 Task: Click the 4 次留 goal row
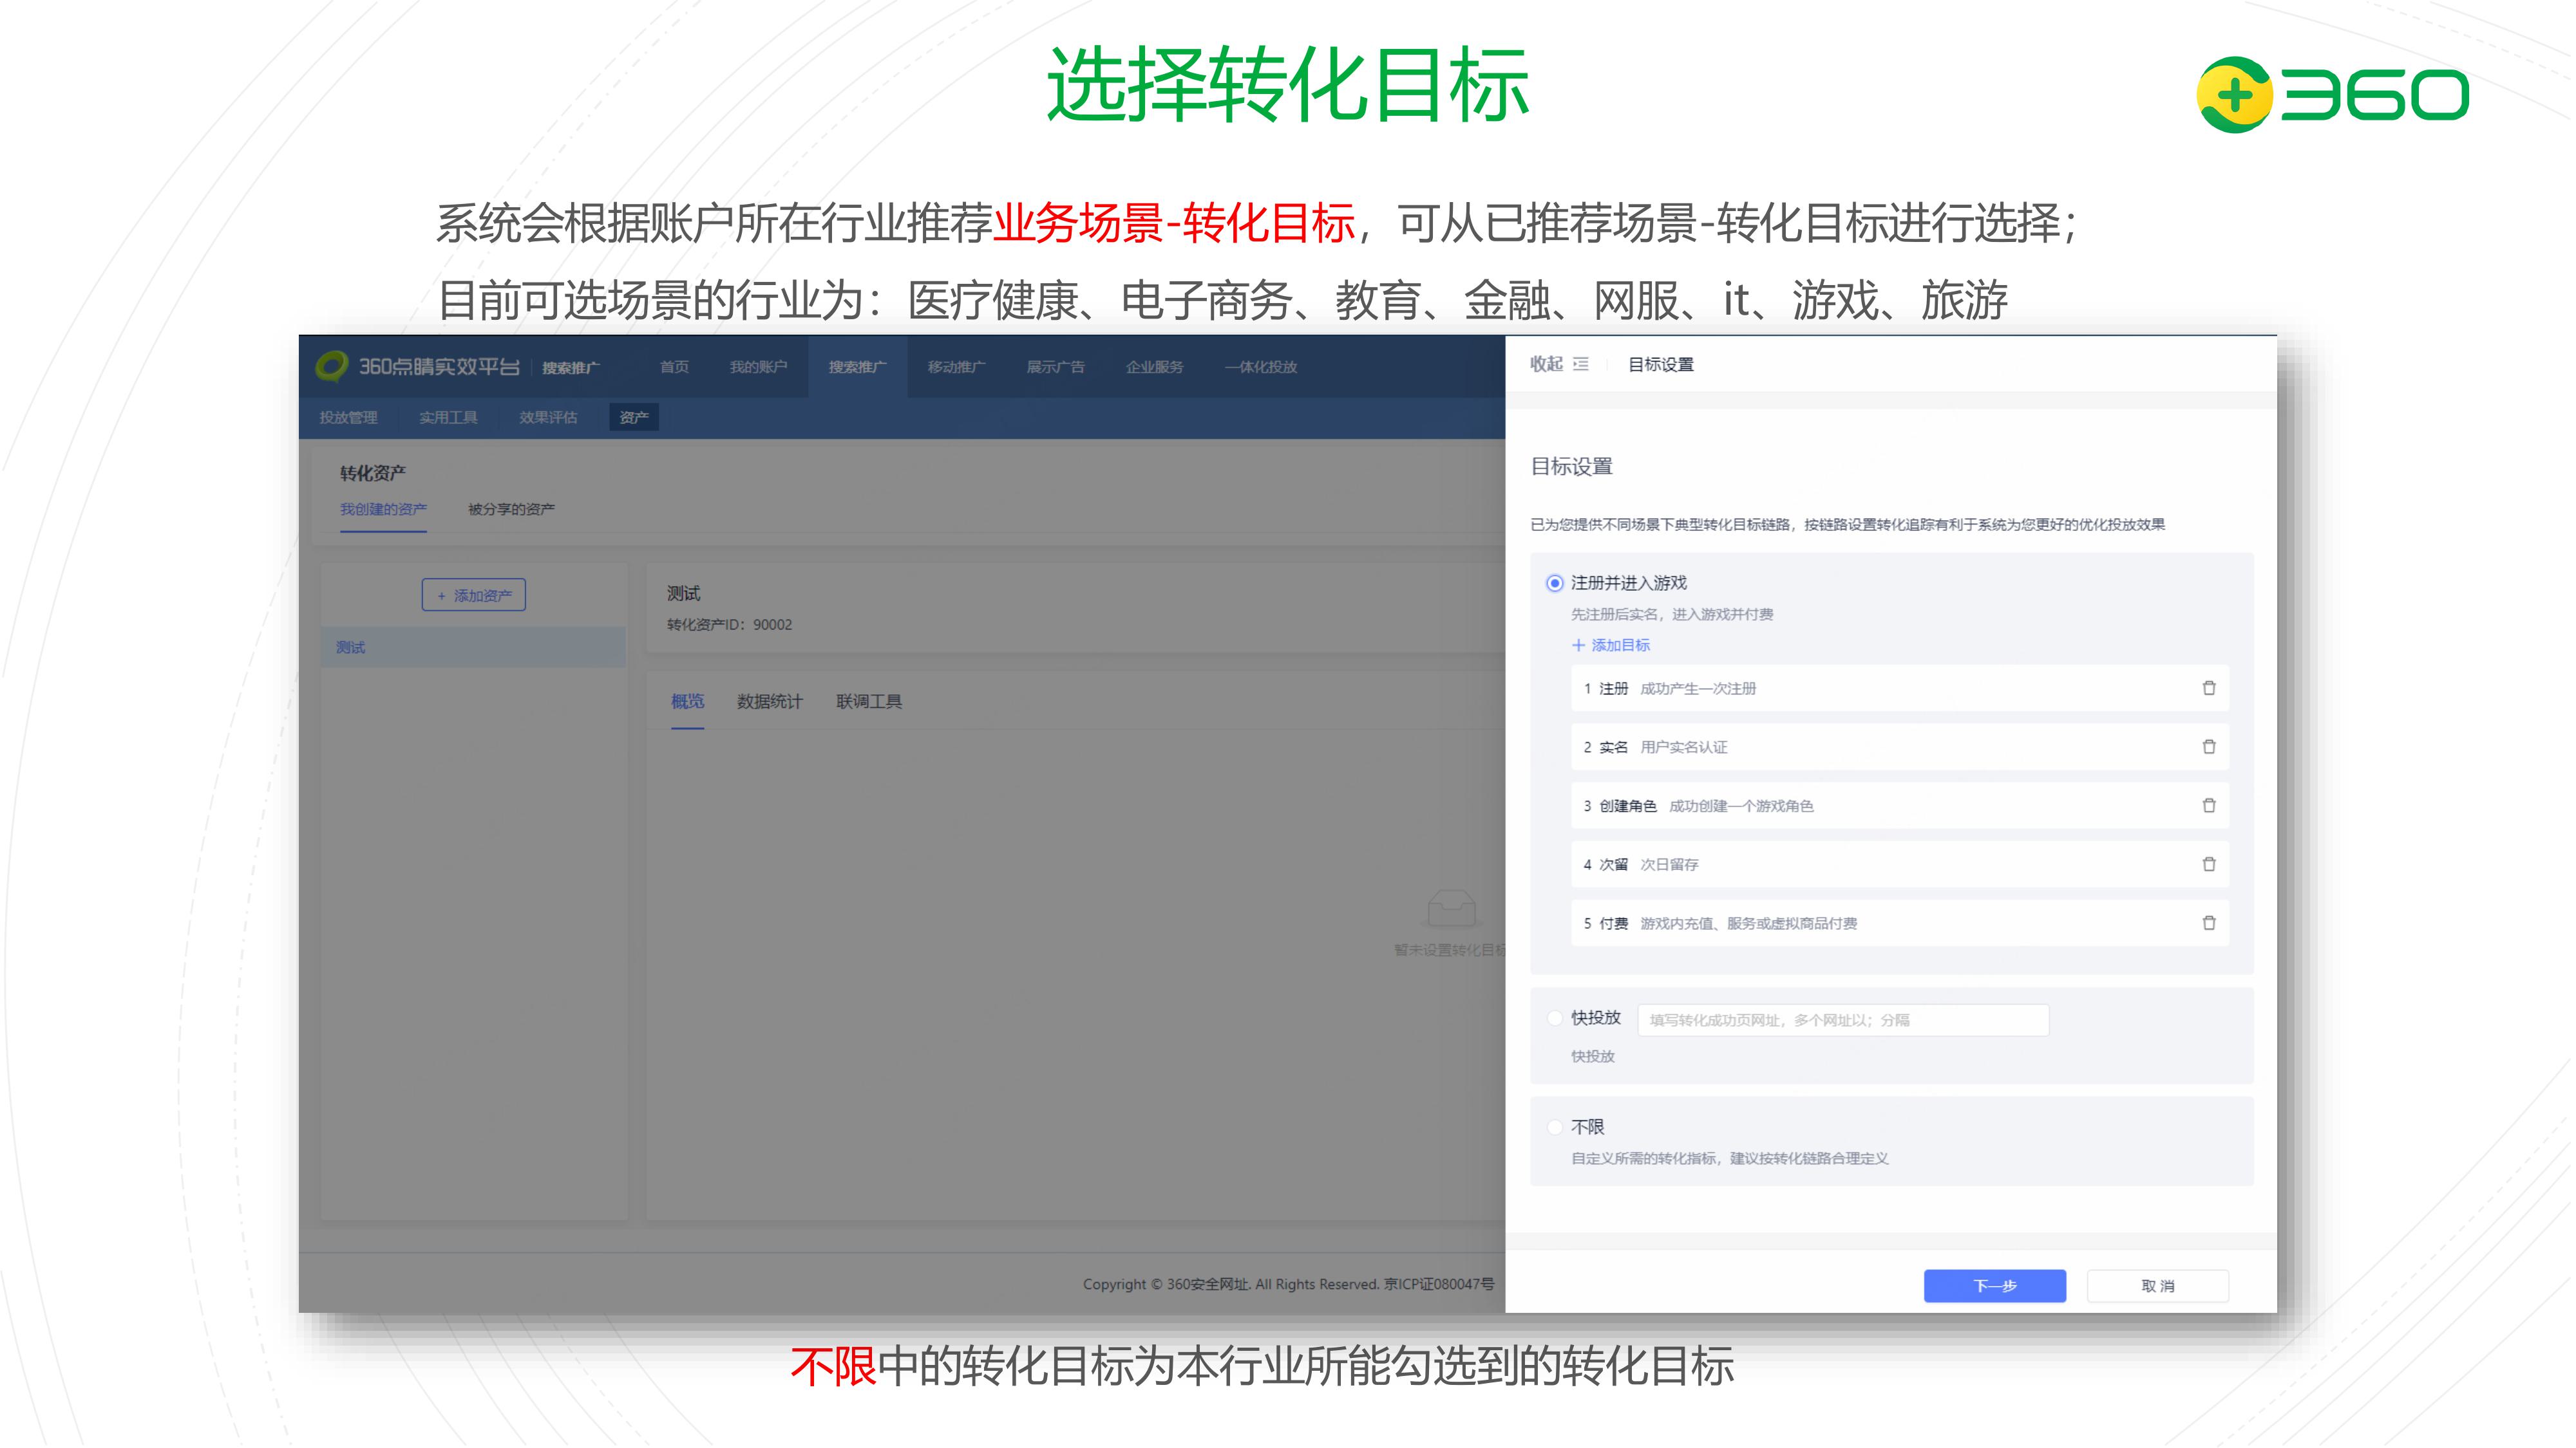click(x=1899, y=864)
